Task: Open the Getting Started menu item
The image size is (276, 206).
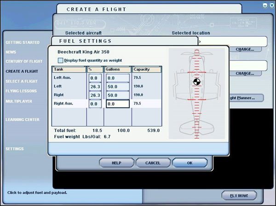Action: click(23, 43)
